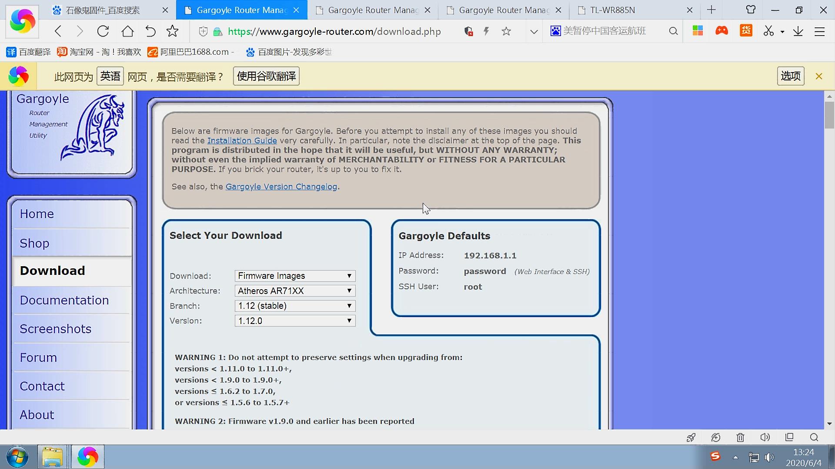Click the 使用谷歌翻译 translate button
Viewport: 835px width, 469px height.
[x=266, y=76]
